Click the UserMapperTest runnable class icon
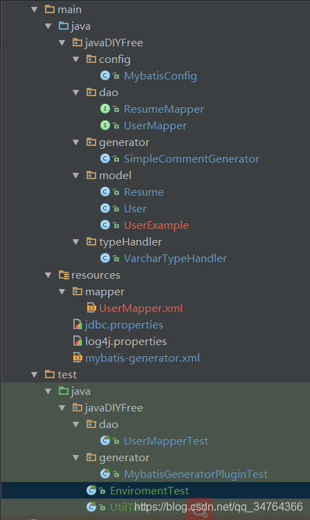310x520 pixels. (x=105, y=440)
